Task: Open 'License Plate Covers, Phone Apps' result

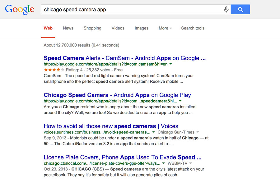Action: coord(123,157)
